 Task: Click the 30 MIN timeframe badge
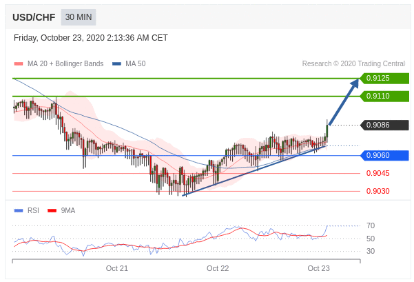[x=79, y=17]
